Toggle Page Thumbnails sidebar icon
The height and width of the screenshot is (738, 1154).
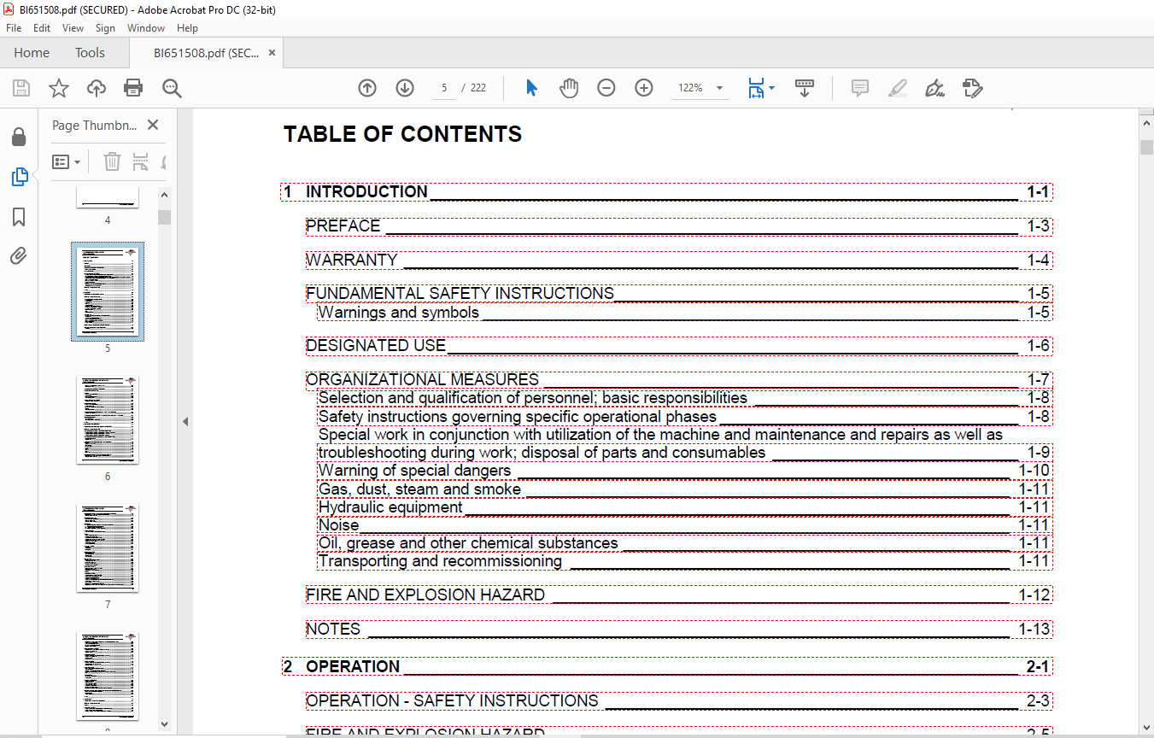pos(19,177)
